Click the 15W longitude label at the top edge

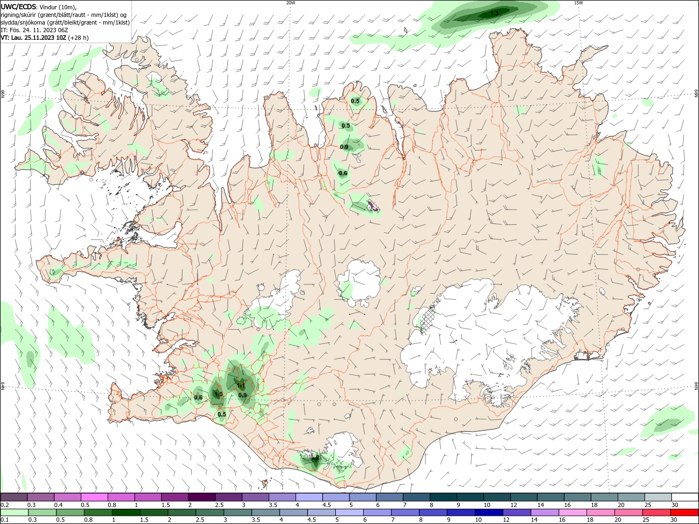pos(578,3)
